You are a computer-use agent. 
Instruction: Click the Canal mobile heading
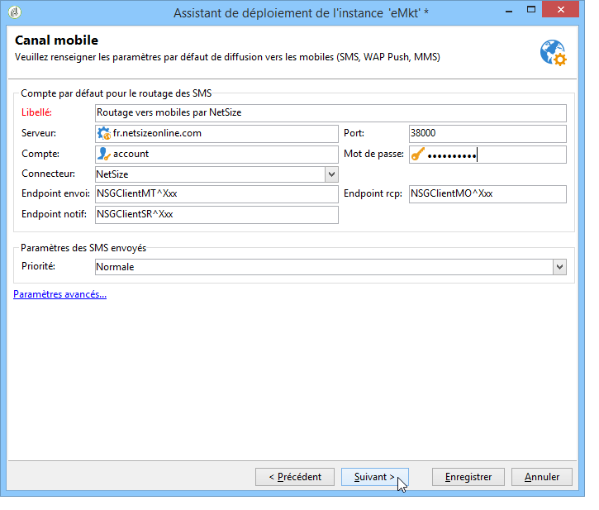pos(56,41)
